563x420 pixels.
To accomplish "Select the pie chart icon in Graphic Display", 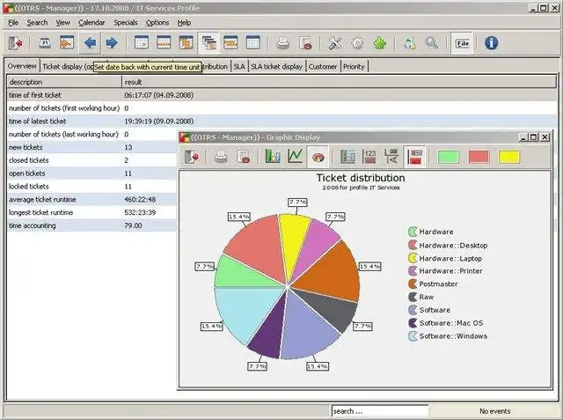I will click(x=318, y=157).
